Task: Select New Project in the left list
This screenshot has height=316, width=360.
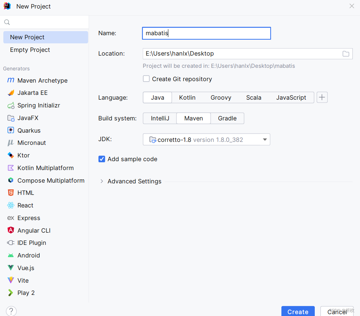Action: (46, 37)
